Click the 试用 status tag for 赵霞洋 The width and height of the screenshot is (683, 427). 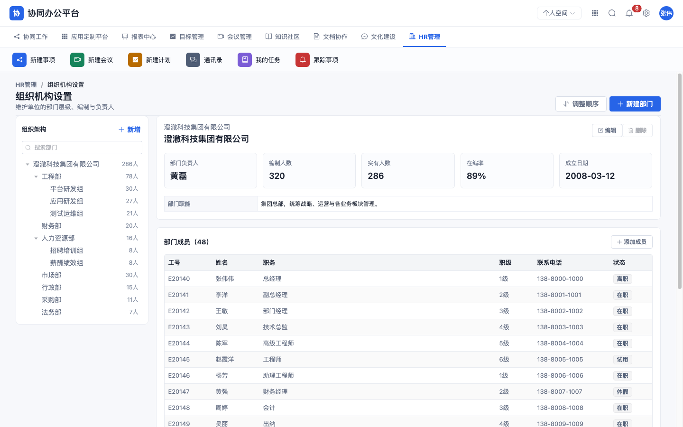click(622, 360)
